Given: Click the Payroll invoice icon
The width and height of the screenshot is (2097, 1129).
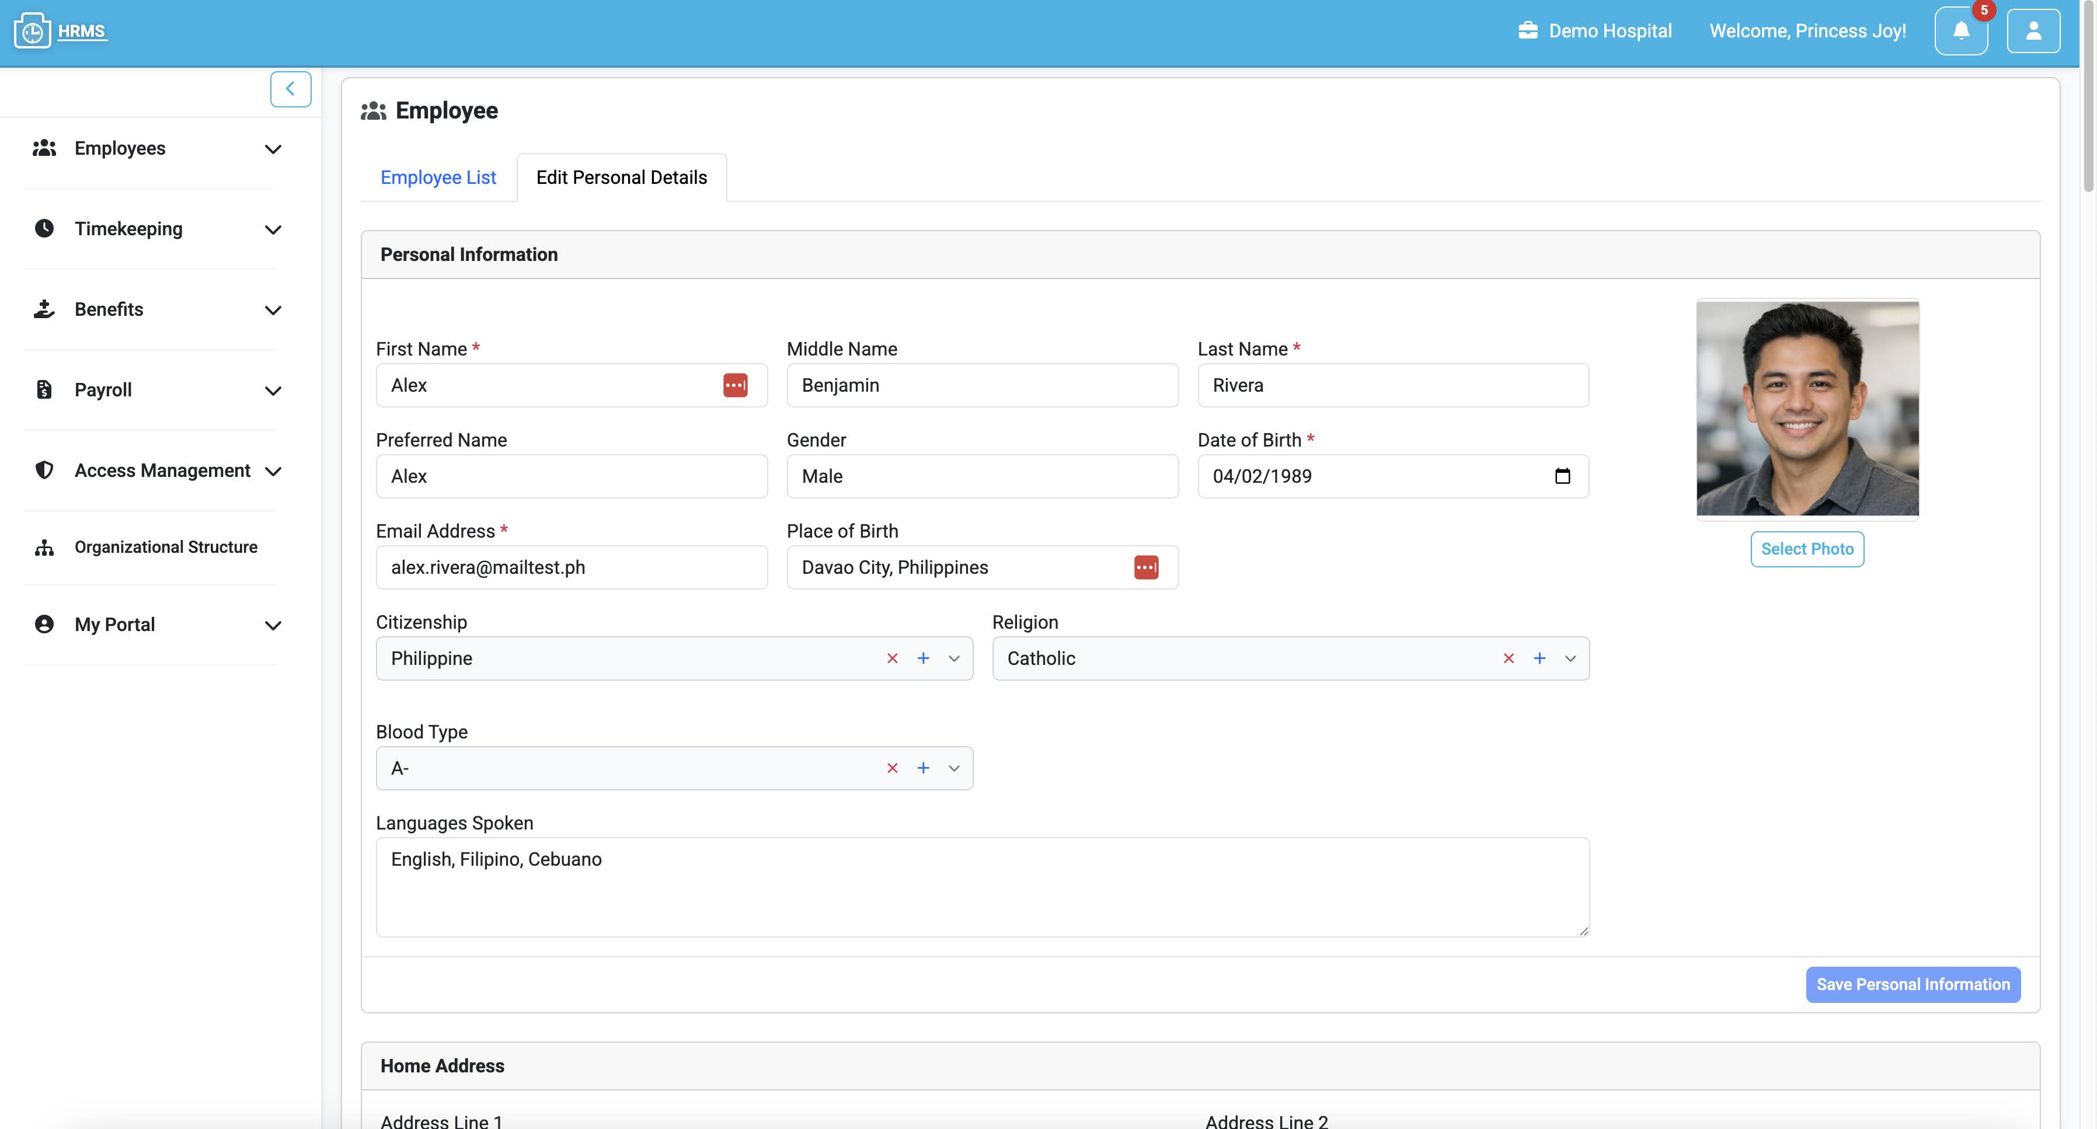Looking at the screenshot, I should 44,390.
